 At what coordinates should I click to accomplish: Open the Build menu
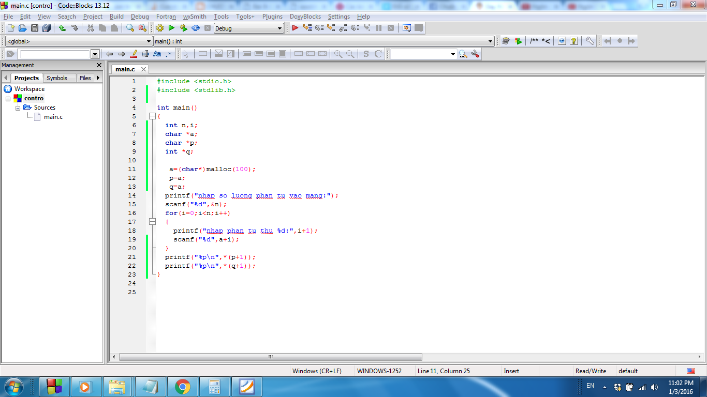click(x=116, y=17)
